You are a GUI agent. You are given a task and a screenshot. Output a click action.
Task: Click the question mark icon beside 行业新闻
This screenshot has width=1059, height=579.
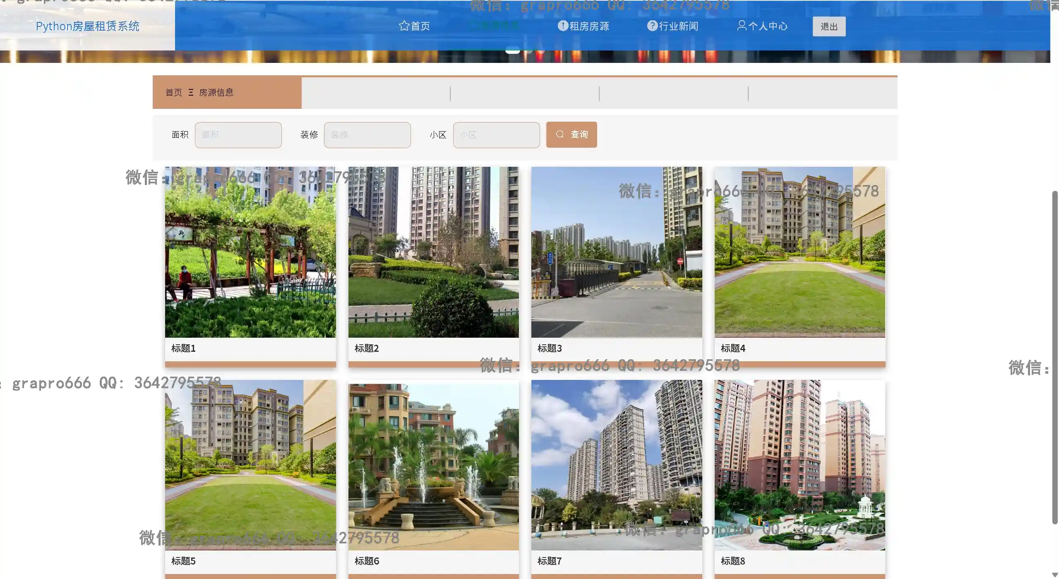tap(652, 26)
